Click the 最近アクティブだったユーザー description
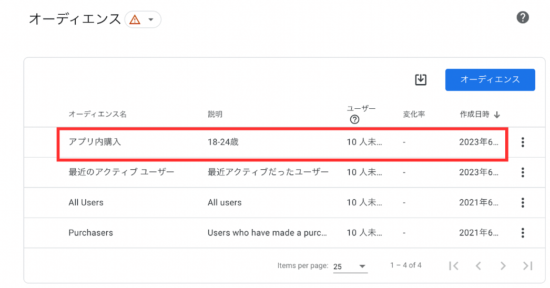Viewport: 550px width, 288px height. coord(268,172)
